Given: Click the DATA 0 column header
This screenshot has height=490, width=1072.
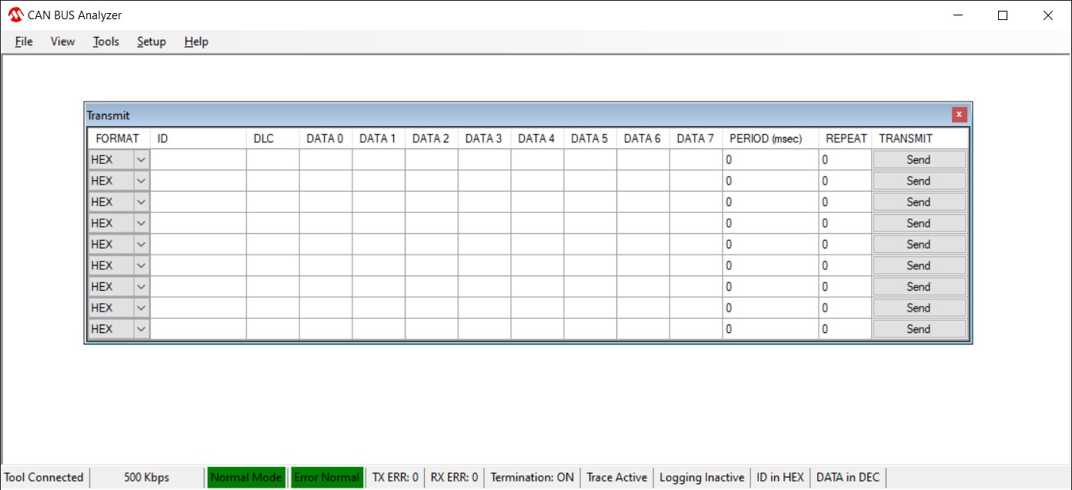Looking at the screenshot, I should 326,138.
